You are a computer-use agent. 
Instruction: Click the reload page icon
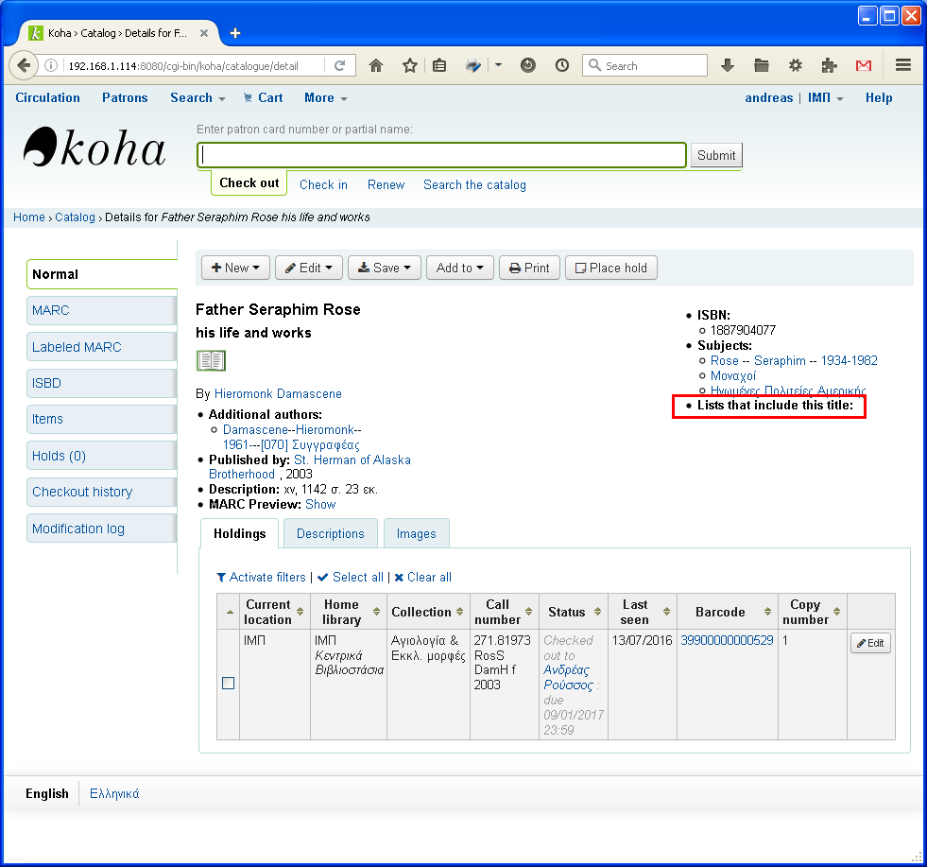pos(339,66)
